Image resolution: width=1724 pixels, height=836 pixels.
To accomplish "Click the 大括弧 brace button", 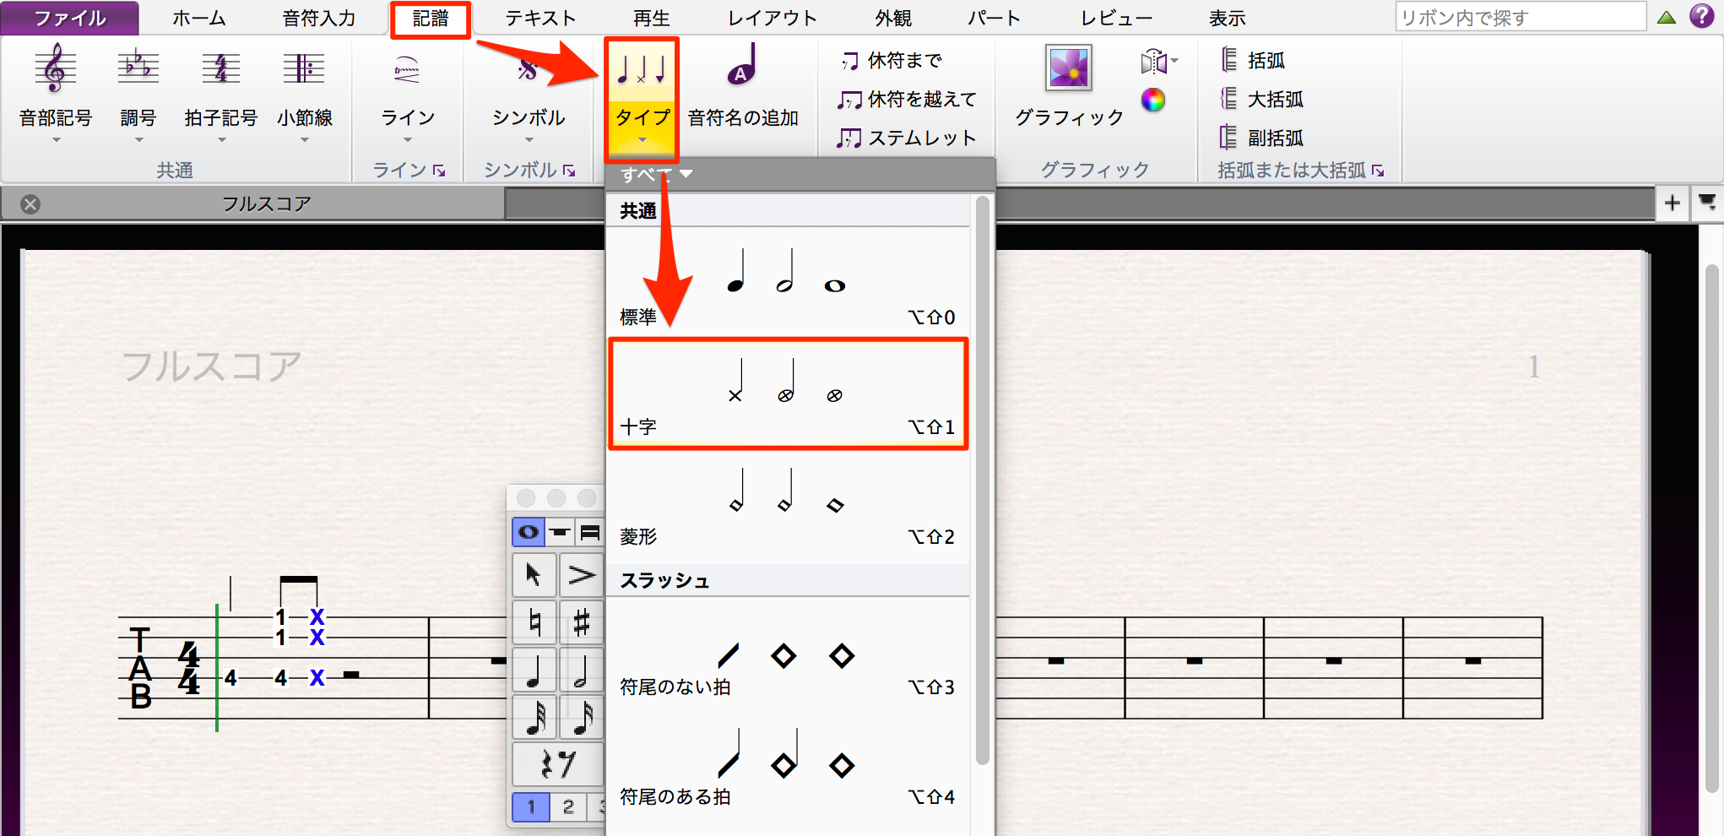I will 1263,100.
